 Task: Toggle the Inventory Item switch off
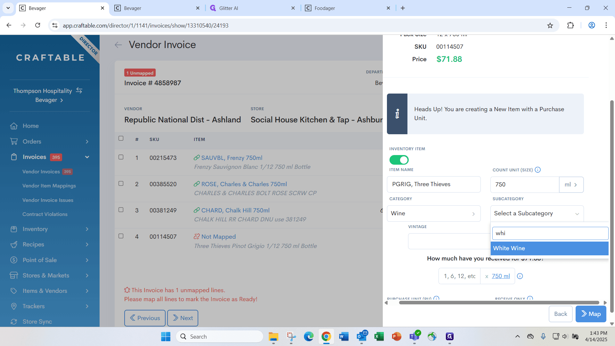coord(399,160)
